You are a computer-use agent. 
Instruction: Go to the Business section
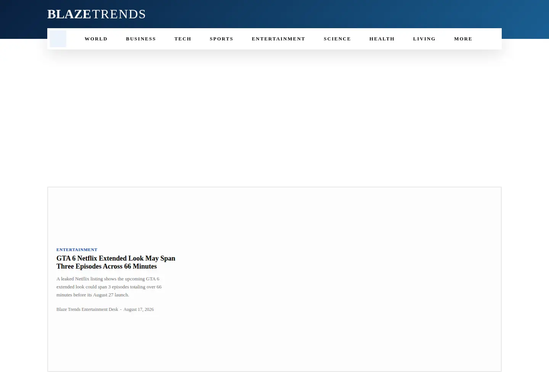click(x=141, y=39)
